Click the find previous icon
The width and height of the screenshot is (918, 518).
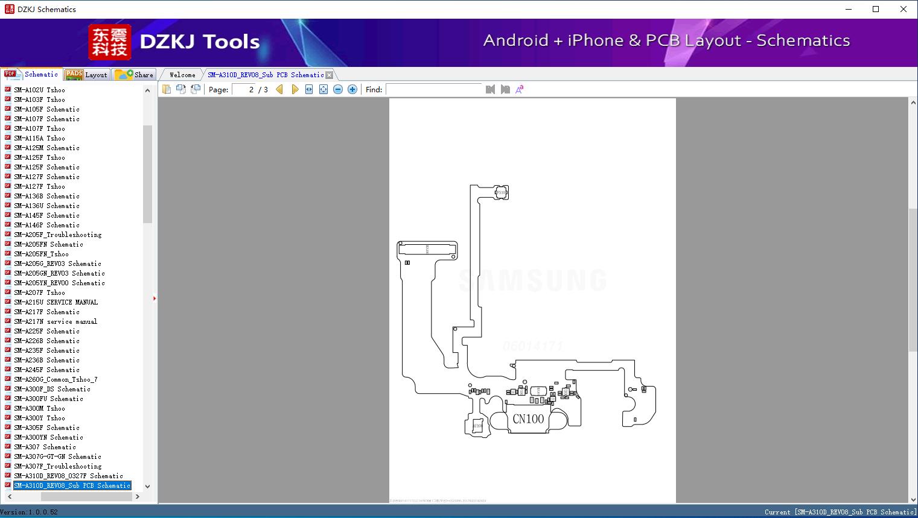coord(490,89)
